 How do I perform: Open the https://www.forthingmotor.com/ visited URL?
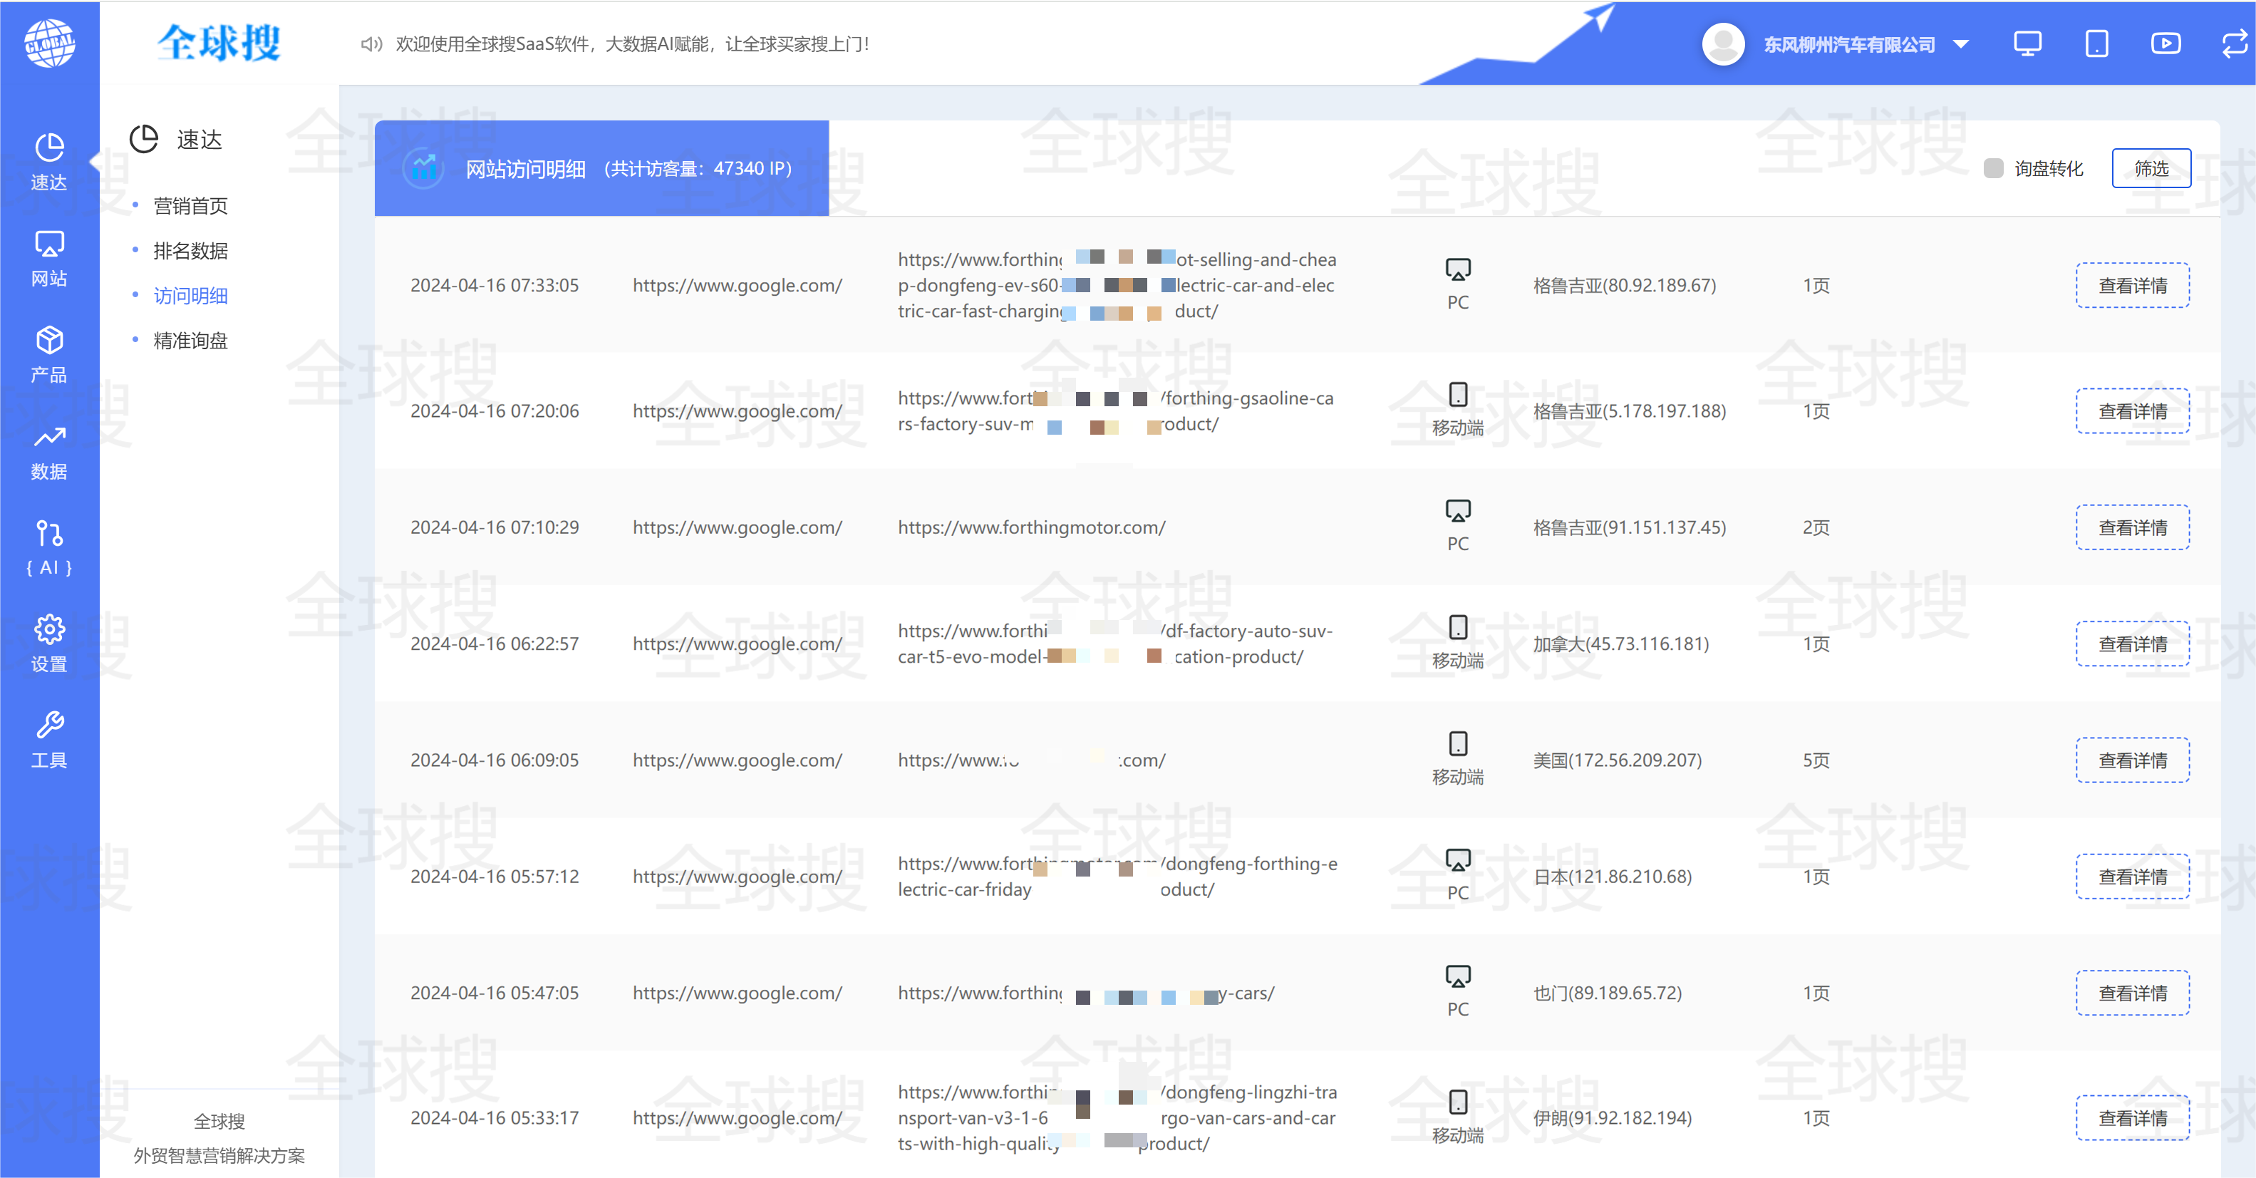click(x=1031, y=527)
